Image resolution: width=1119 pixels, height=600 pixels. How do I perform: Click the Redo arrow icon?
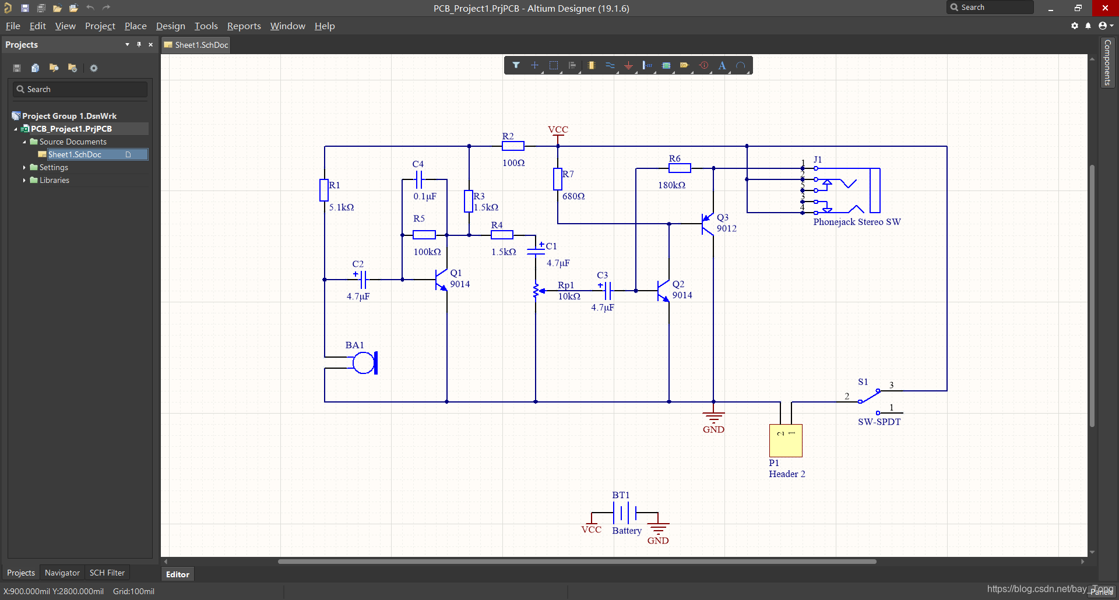(106, 8)
